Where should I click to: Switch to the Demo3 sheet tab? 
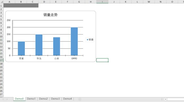(55, 99)
